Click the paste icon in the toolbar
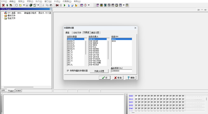The width and height of the screenshot is (208, 114). click(x=51, y=5)
